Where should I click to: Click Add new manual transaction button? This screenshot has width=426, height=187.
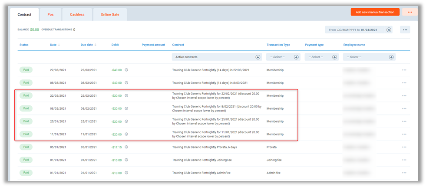[375, 12]
